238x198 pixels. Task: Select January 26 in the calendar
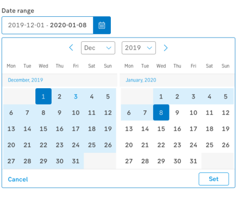point(226,145)
